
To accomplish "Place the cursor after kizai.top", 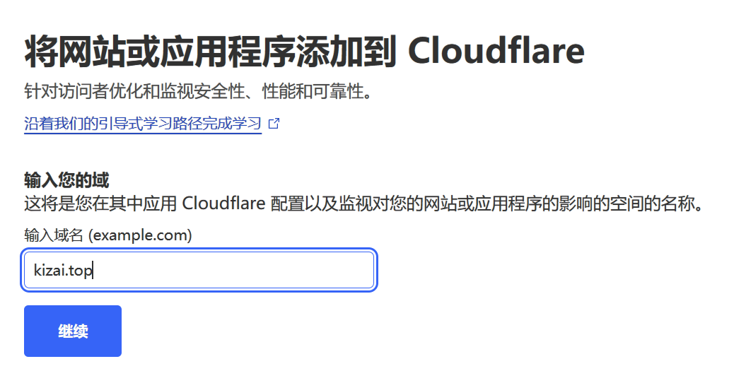I will [93, 271].
